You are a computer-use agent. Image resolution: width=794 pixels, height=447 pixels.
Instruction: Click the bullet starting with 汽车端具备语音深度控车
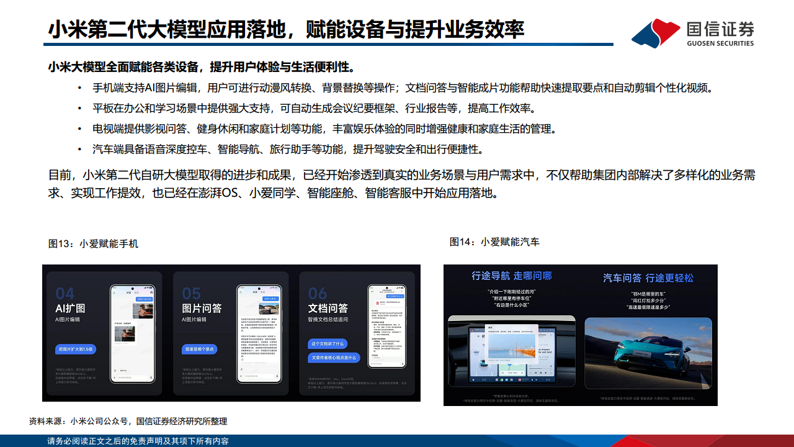288,150
